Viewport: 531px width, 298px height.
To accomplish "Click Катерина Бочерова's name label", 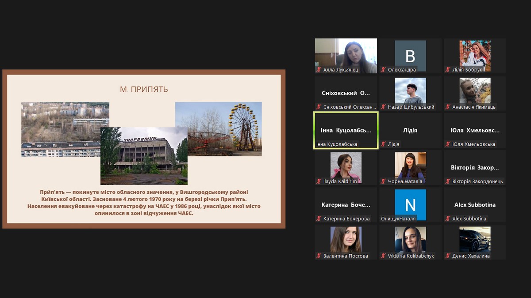I will point(346,219).
